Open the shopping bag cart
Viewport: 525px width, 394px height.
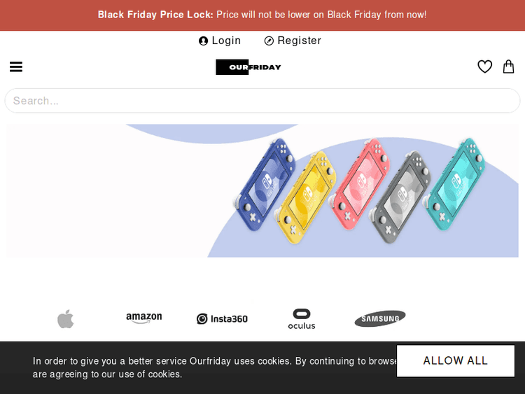coord(509,66)
